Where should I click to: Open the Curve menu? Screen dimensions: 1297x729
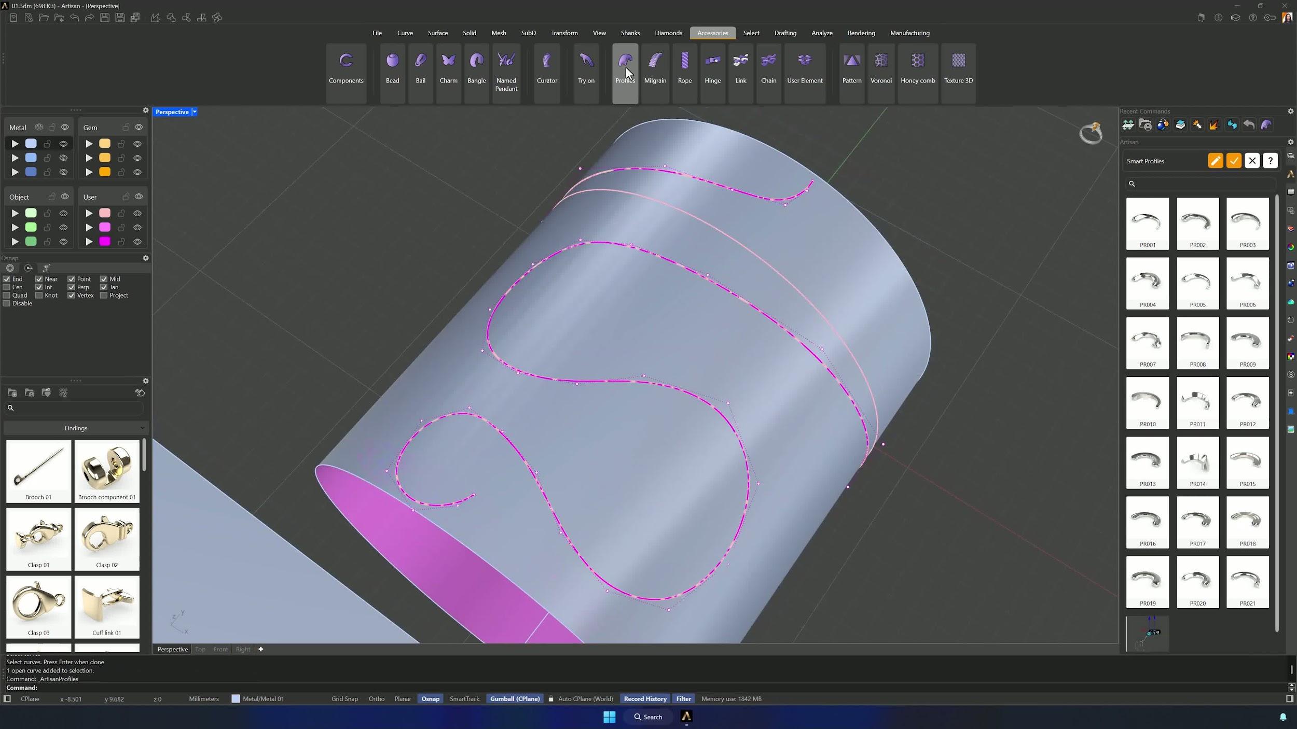click(x=405, y=33)
